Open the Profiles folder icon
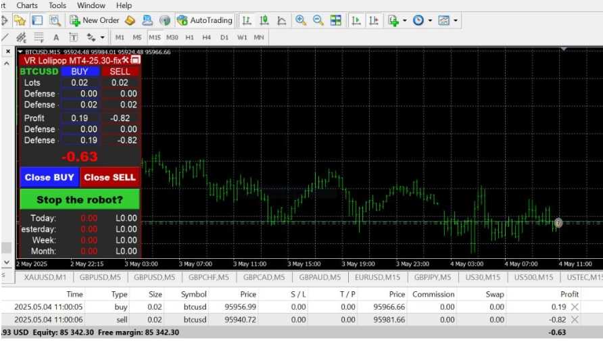 (20, 20)
